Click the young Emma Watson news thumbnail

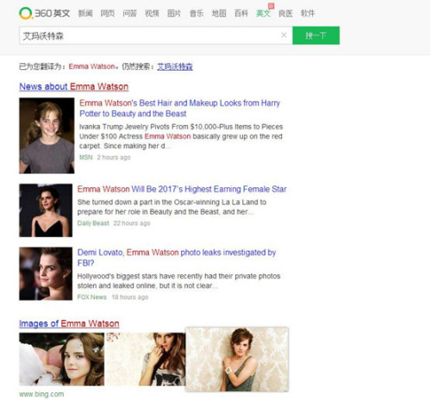(x=47, y=135)
